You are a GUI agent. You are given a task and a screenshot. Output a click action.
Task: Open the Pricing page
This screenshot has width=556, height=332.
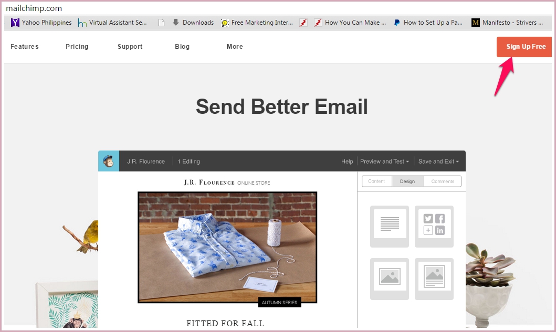pos(77,46)
